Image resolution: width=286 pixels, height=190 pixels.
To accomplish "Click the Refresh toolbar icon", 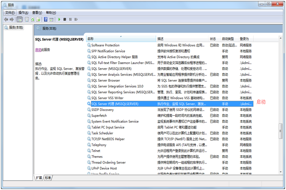I will tap(33, 20).
